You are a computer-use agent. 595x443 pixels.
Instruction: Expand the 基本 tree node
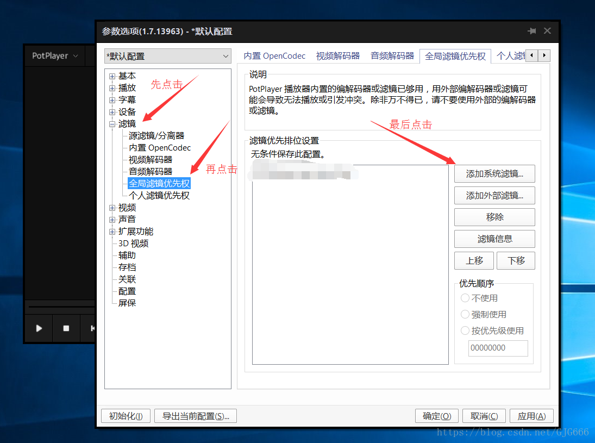click(x=112, y=76)
